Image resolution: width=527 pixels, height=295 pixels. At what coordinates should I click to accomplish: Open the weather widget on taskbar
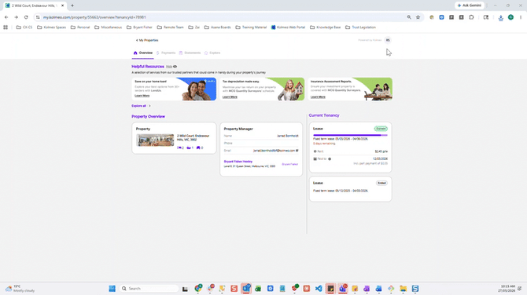[x=20, y=289]
